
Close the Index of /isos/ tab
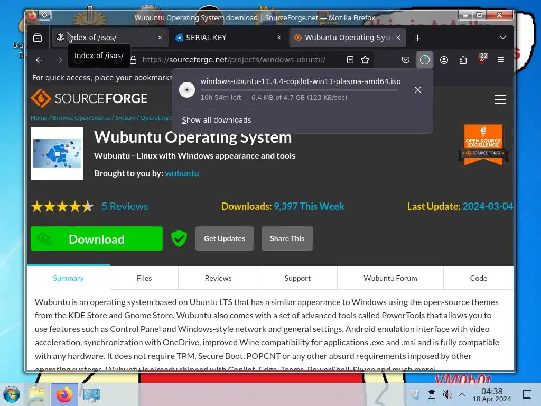(x=160, y=38)
